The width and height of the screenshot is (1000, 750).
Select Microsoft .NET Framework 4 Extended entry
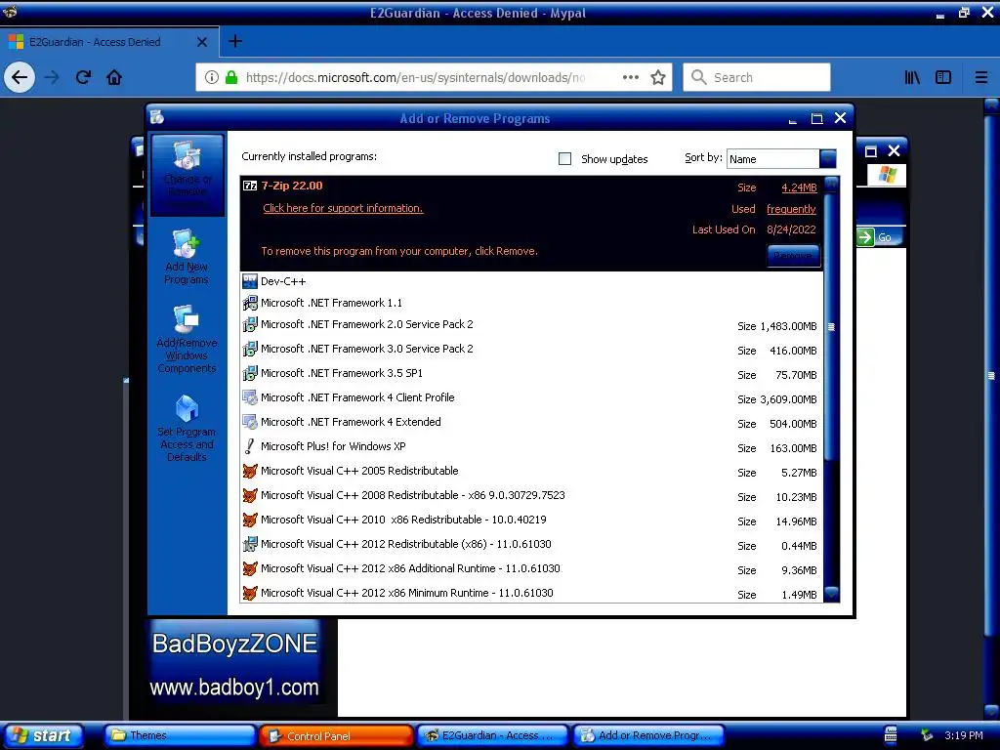tap(532, 422)
